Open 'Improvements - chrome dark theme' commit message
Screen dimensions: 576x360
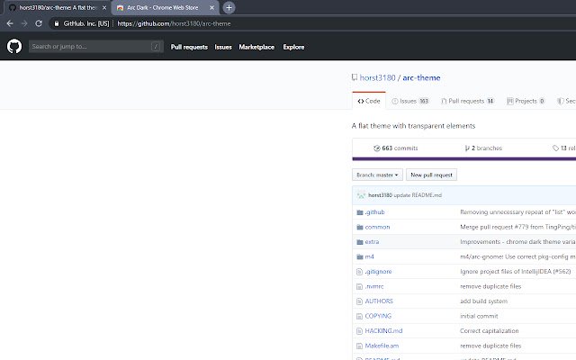pos(517,242)
